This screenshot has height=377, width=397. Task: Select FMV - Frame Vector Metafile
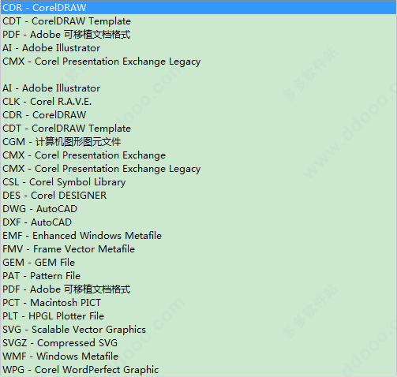click(198, 249)
